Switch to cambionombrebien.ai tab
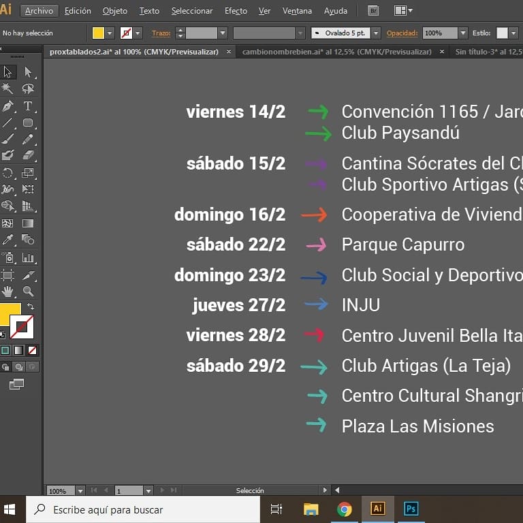This screenshot has width=523, height=523. (336, 52)
